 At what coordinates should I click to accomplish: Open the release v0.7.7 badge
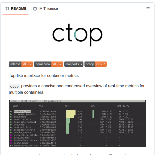tap(21, 64)
